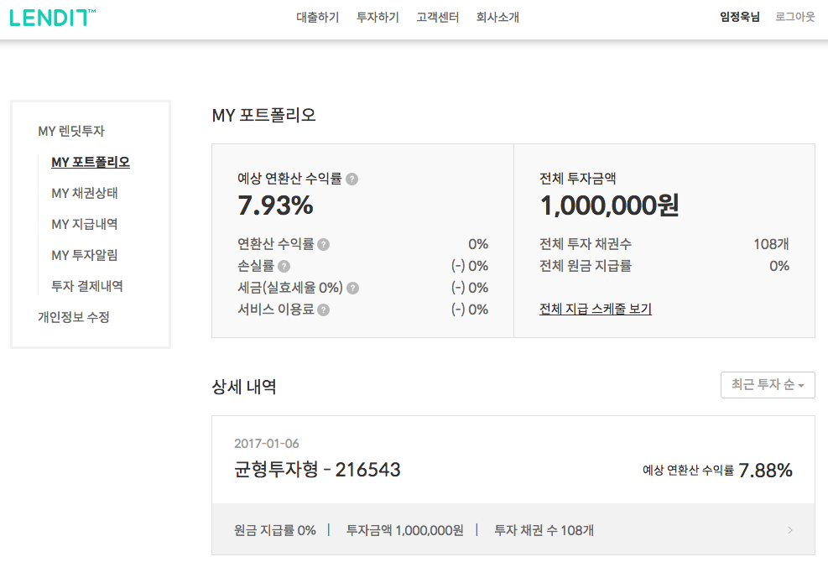
Task: Click the 로그아웃 link
Action: click(794, 17)
